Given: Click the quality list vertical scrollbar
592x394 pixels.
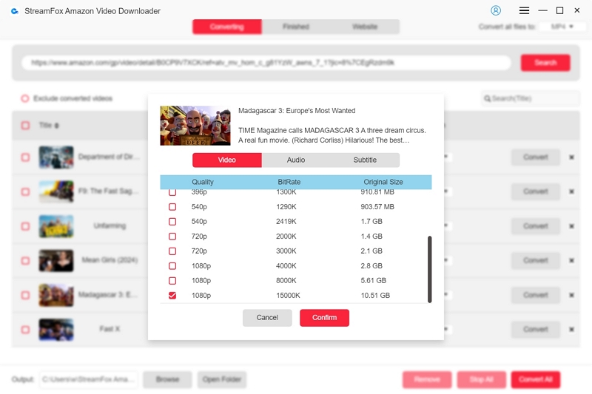Looking at the screenshot, I should [430, 269].
